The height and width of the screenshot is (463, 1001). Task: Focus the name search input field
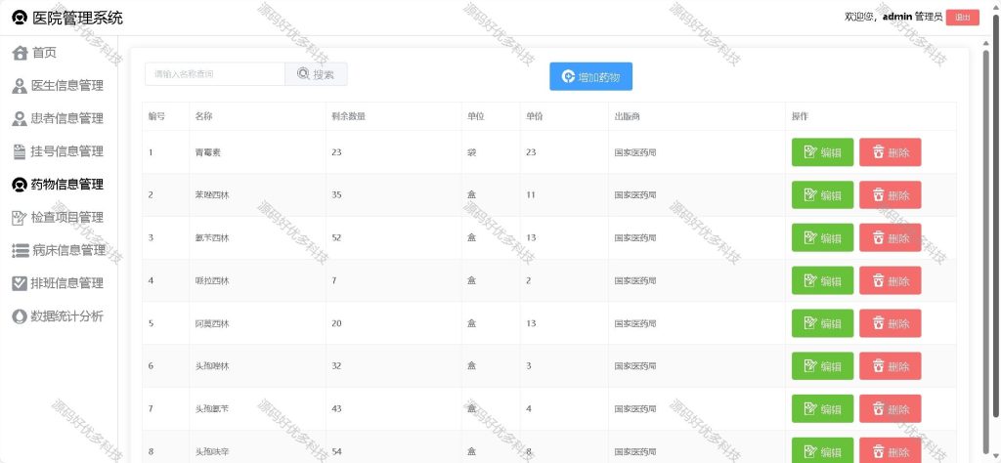pos(214,74)
